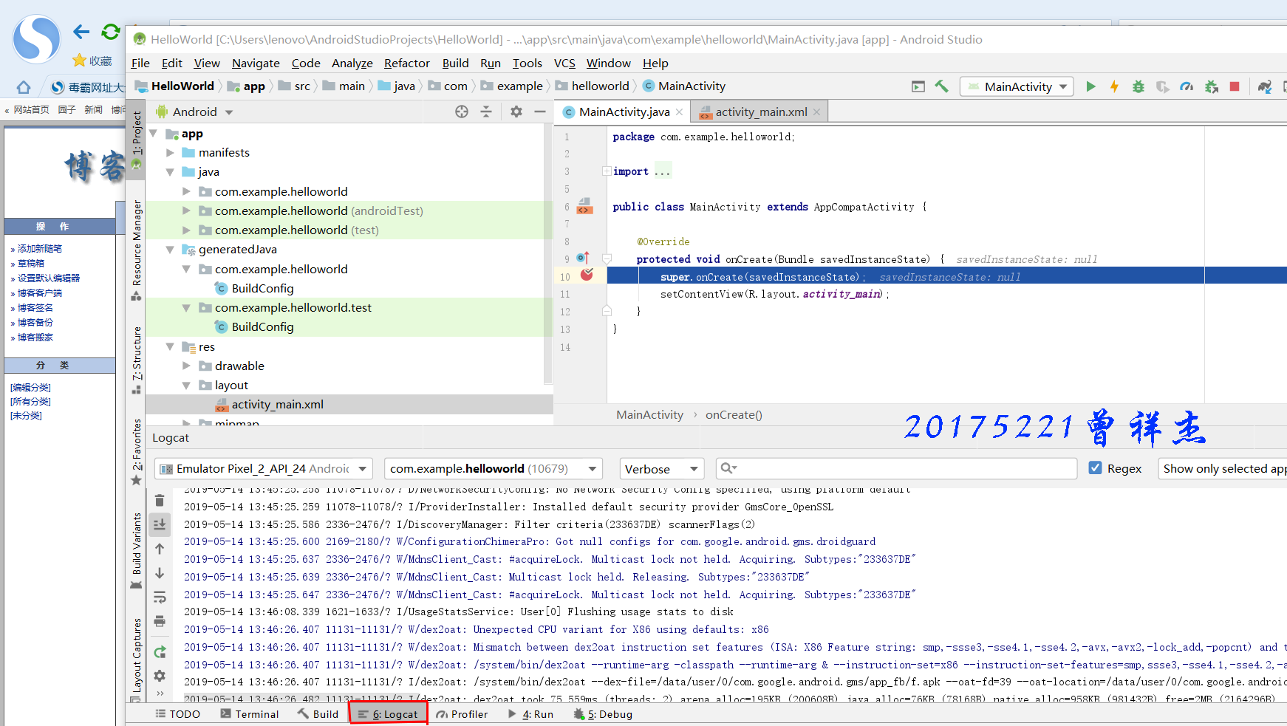Click the Clear logcat trash icon
This screenshot has height=726, width=1287.
coord(160,500)
